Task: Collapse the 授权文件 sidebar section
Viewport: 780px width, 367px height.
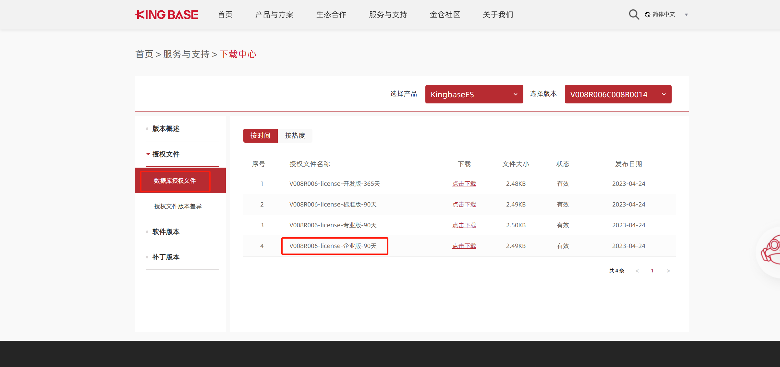Action: click(x=166, y=154)
